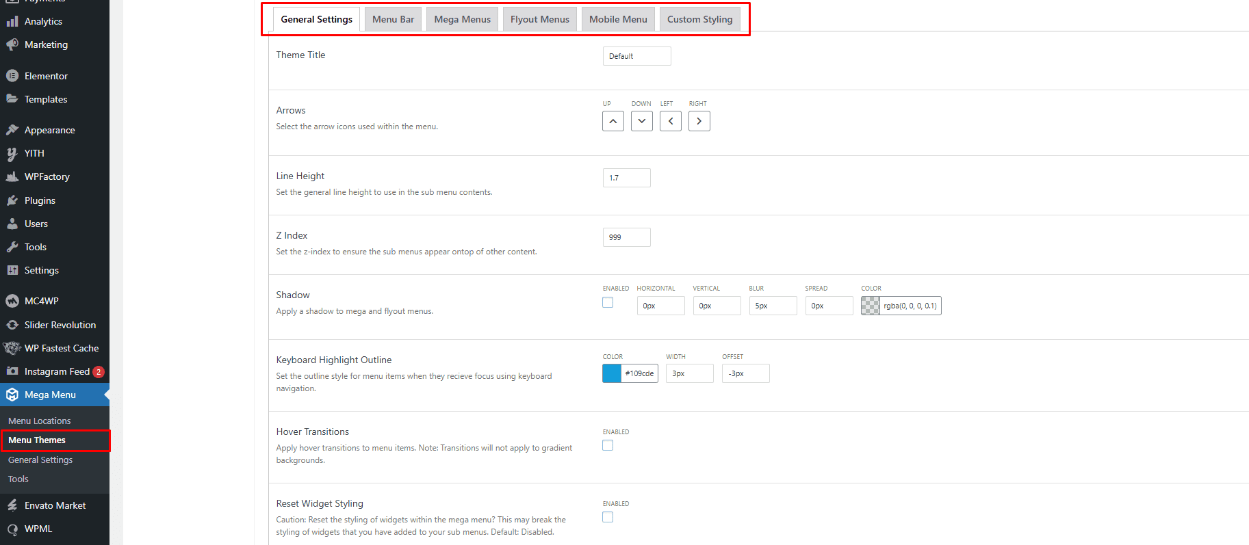Click the Mega Menu icon in sidebar
Viewport: 1249px width, 545px height.
point(12,395)
